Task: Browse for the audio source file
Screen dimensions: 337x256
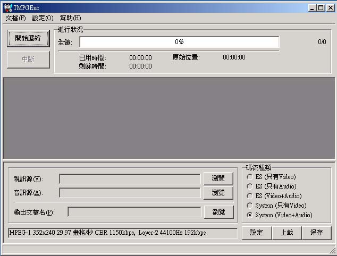Action: coord(218,193)
